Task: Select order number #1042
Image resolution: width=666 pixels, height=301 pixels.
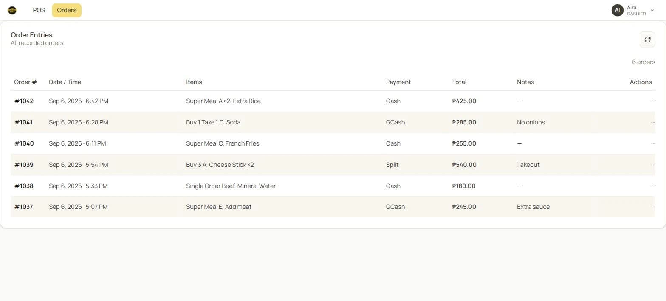Action: coord(24,101)
